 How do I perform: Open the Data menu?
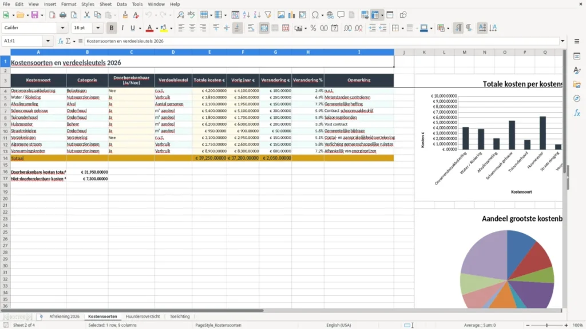[121, 4]
